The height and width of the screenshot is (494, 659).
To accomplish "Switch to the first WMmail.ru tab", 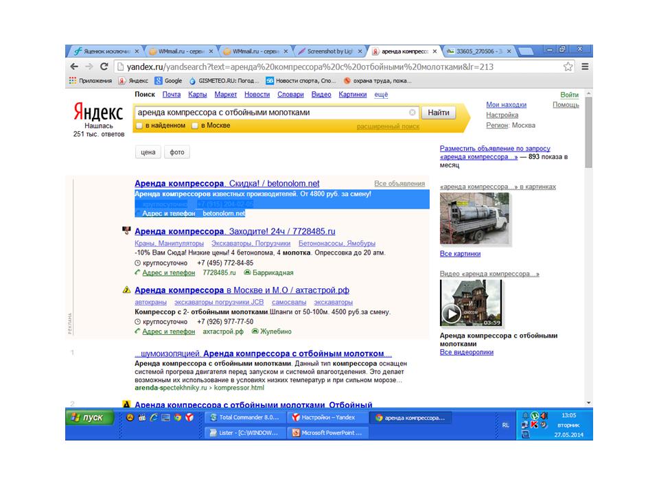I will click(x=180, y=51).
